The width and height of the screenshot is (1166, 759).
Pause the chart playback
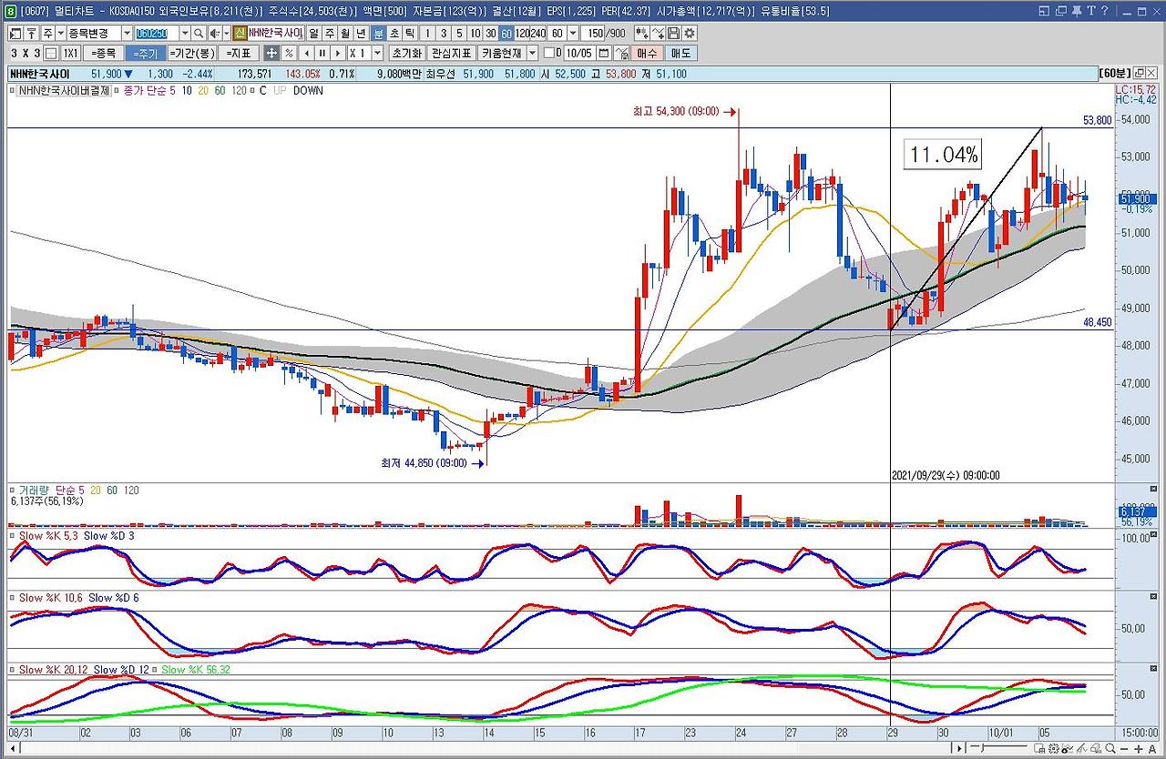322,53
